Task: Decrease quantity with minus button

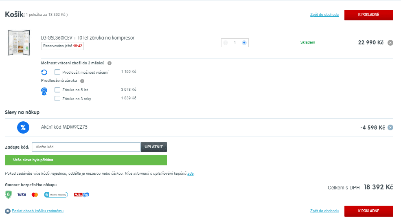Action: 226,43
